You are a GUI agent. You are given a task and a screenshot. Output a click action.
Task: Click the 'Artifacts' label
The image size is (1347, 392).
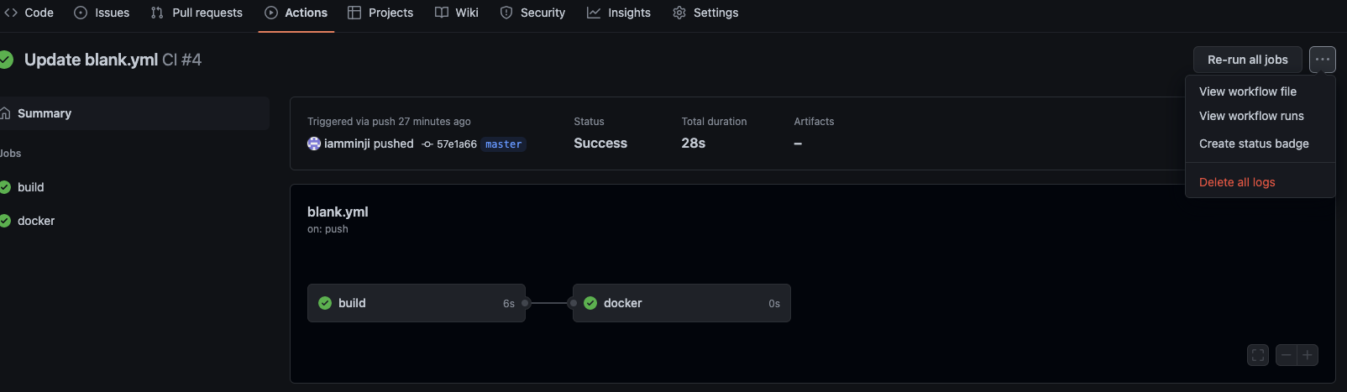pos(814,122)
